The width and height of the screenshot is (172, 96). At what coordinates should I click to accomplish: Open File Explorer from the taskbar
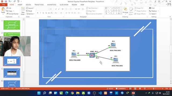(78, 93)
